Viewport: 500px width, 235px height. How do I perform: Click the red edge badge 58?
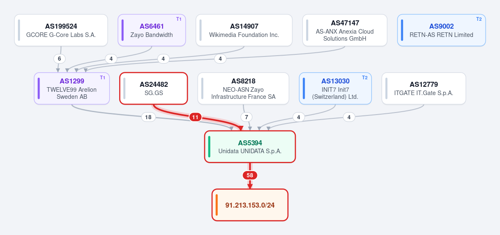pos(250,175)
